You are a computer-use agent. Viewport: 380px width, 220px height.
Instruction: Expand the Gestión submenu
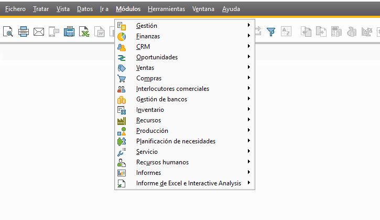point(146,26)
